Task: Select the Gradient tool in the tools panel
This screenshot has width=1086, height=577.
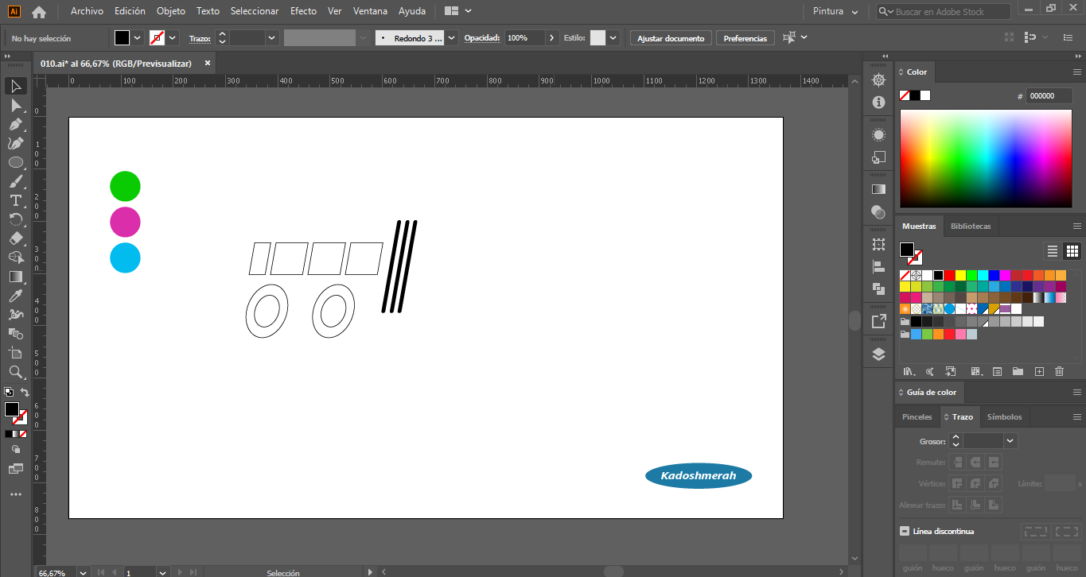Action: 16,277
